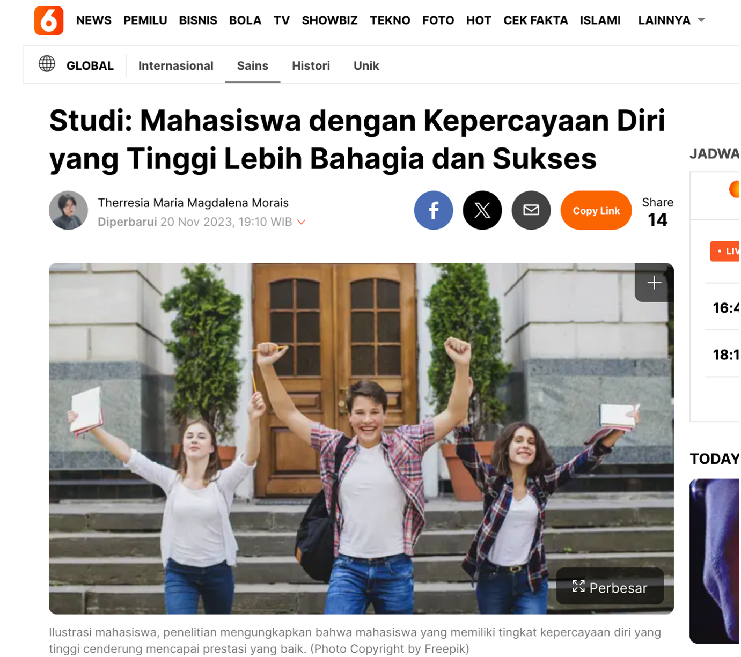741x657 pixels.
Task: Open the TODAY sidebar thumbnail image
Action: point(715,562)
